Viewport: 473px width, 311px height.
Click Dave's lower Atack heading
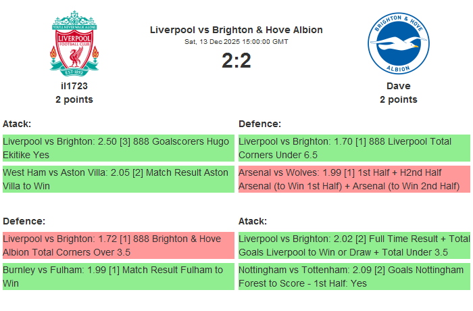click(253, 221)
